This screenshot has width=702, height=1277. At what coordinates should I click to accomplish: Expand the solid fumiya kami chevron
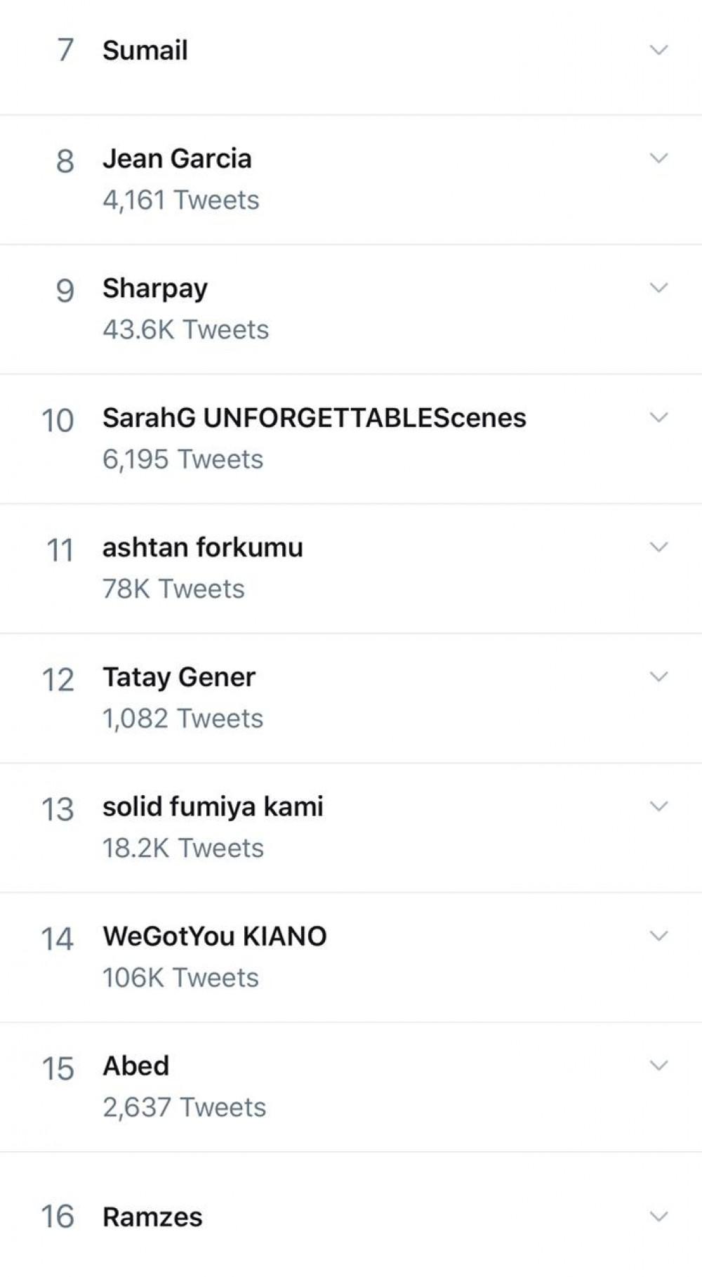point(658,806)
